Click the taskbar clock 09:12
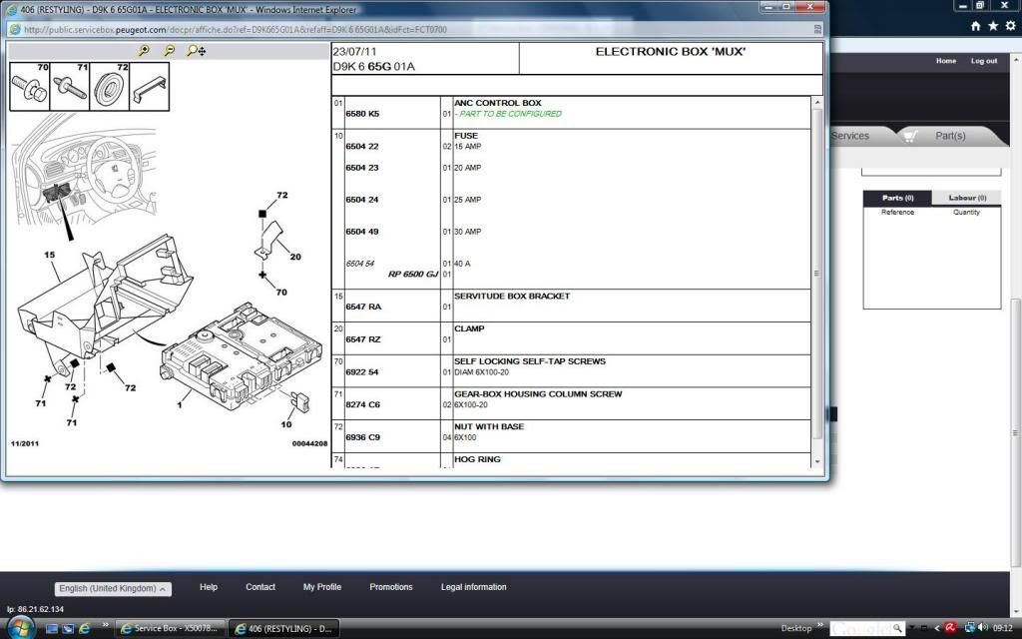The image size is (1022, 639). (1002, 628)
